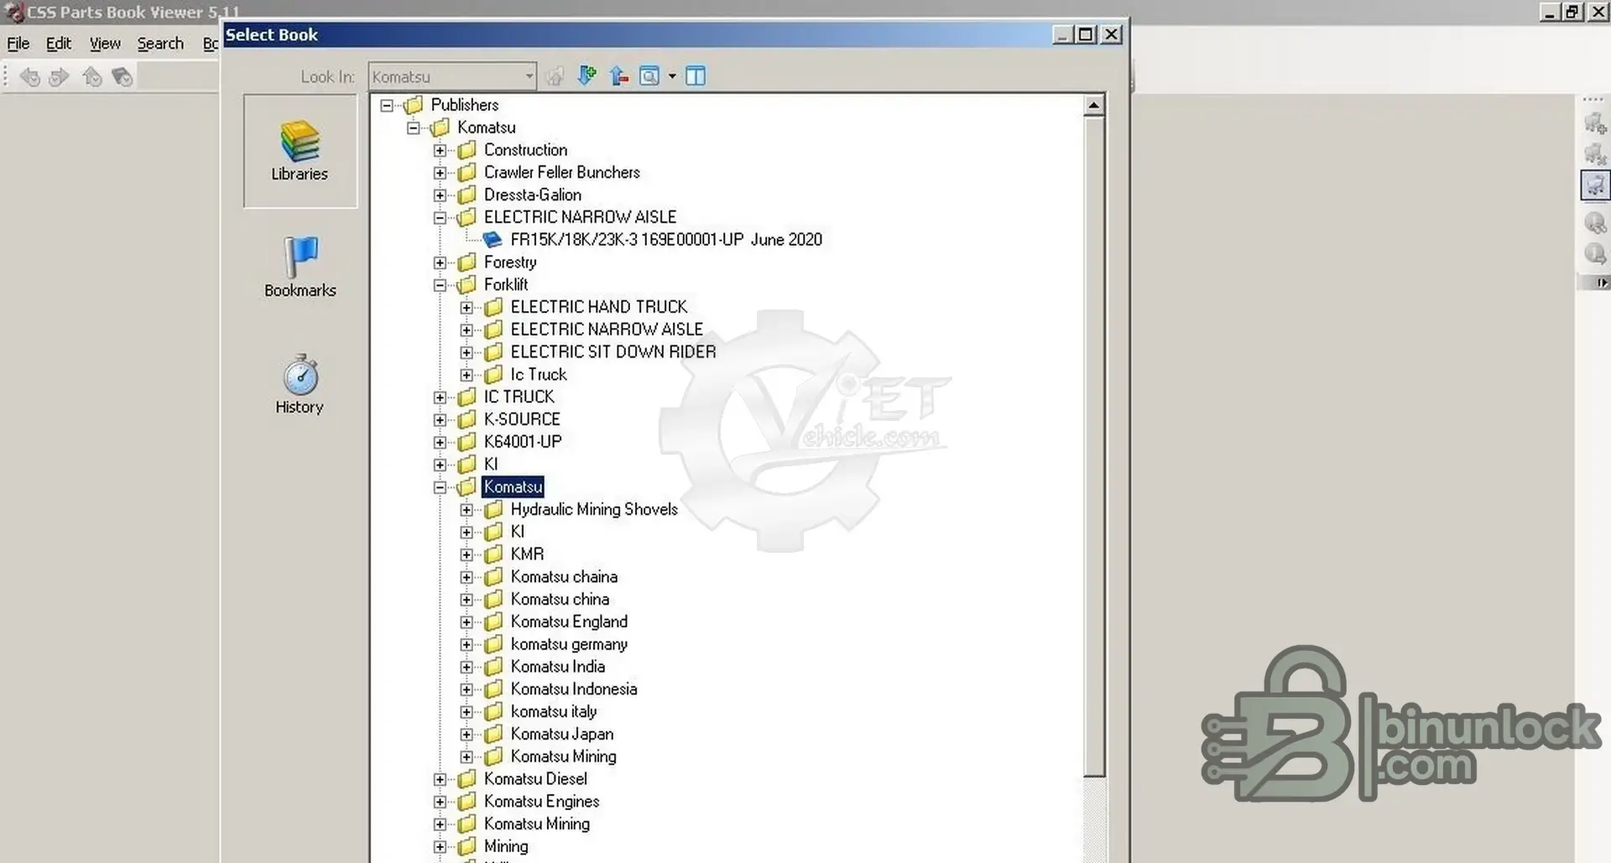This screenshot has width=1611, height=863.
Task: Expand the Hydraulic Mining Shovels folder
Action: [467, 510]
